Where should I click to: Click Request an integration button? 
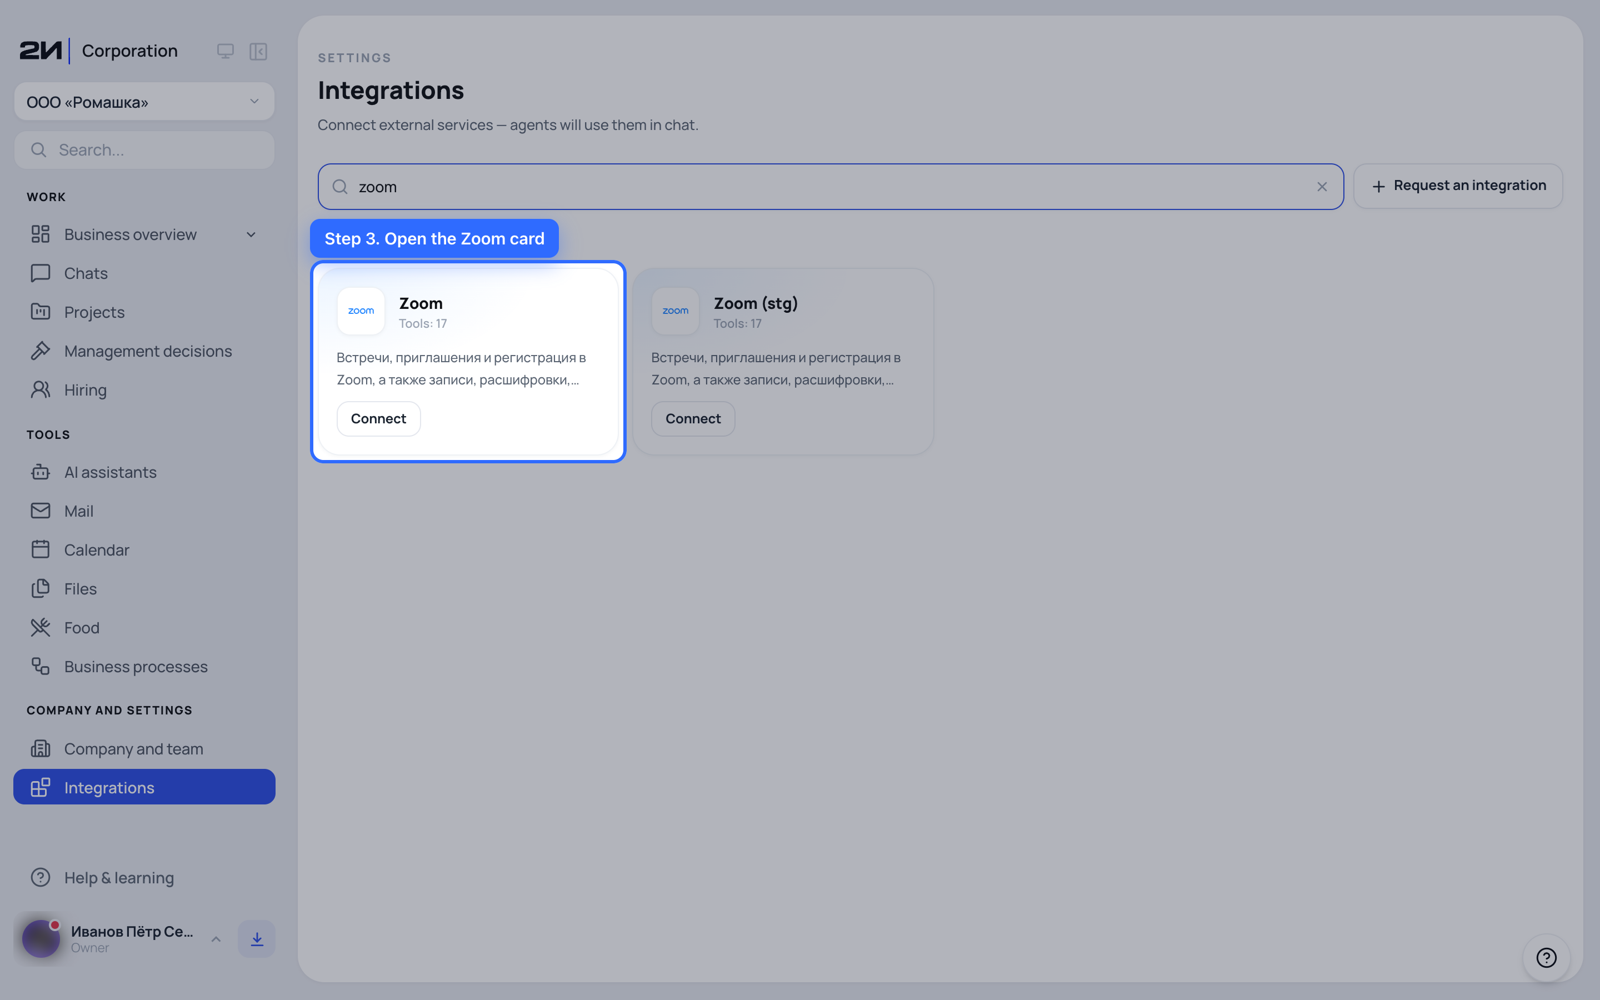[1458, 187]
